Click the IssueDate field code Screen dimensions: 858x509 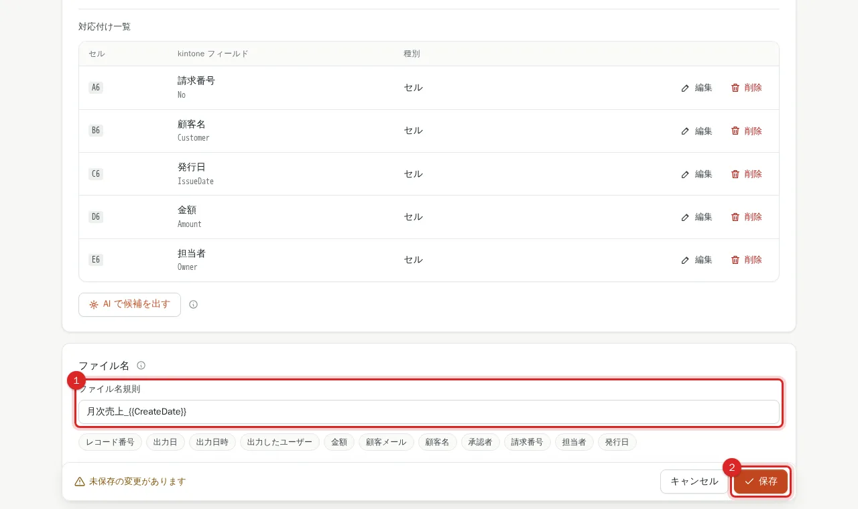click(x=196, y=181)
